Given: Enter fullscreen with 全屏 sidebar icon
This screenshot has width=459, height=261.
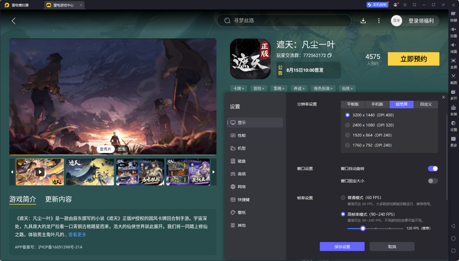Looking at the screenshot, I should pos(453,63).
